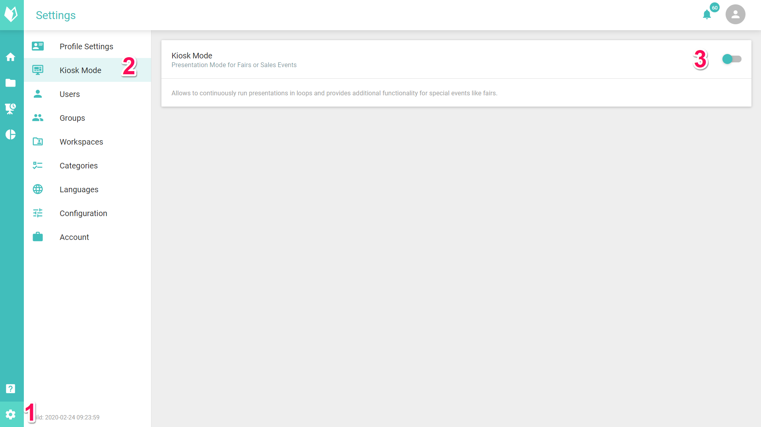This screenshot has height=427, width=761.
Task: Open Categories settings page
Action: click(78, 166)
